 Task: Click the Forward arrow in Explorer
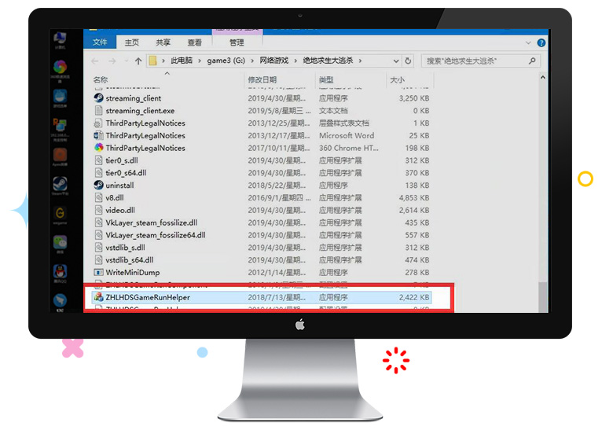(x=112, y=61)
